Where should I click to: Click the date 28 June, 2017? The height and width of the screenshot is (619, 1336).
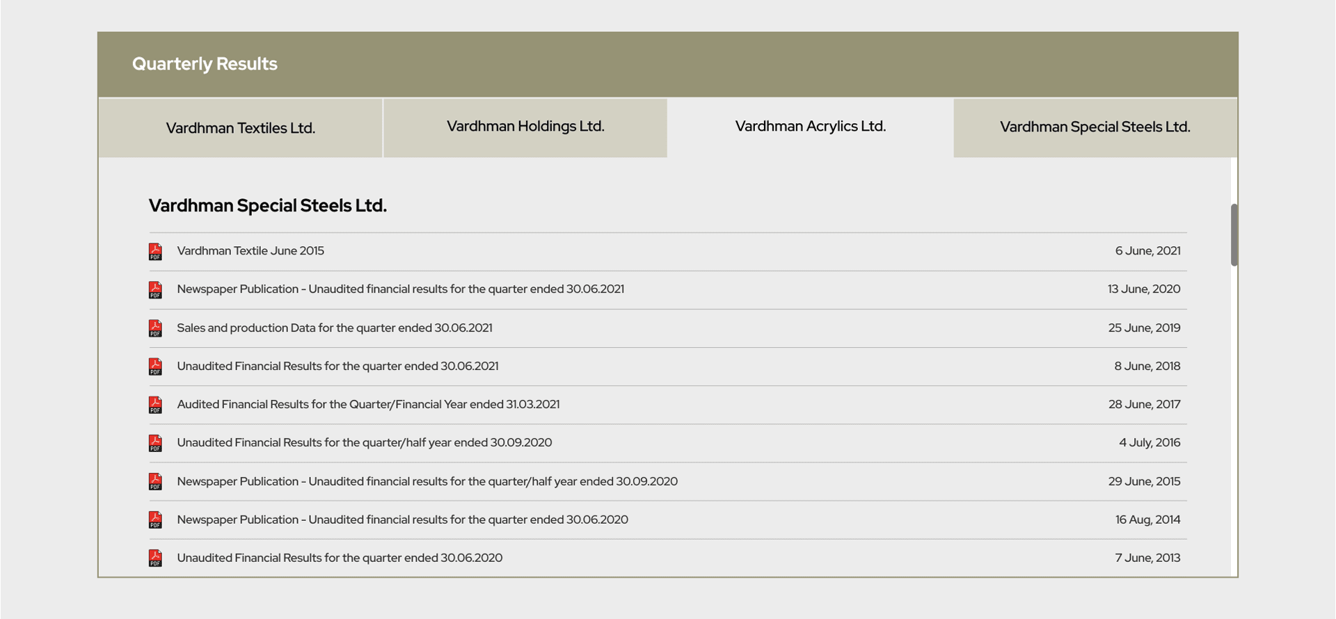[1144, 404]
